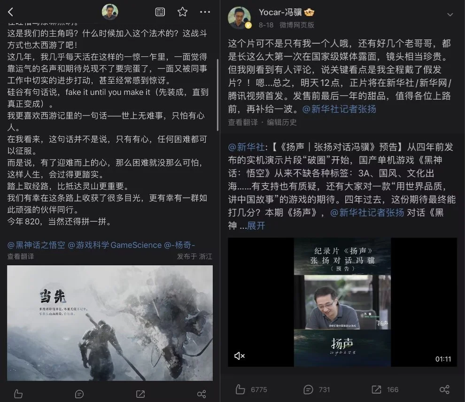Open the 当先 ink painting image
This screenshot has height=402, width=465.
[110, 323]
